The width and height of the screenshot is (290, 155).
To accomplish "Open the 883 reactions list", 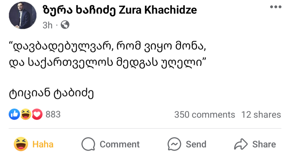I will coord(53,114).
